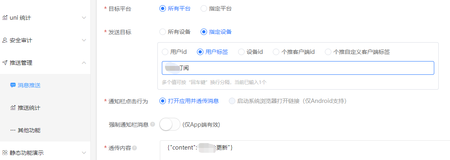
Task: Choose the 个推自定义客户端标签 radio option
Action: 328,52
